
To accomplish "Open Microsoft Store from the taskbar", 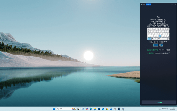I will coord(99,109).
